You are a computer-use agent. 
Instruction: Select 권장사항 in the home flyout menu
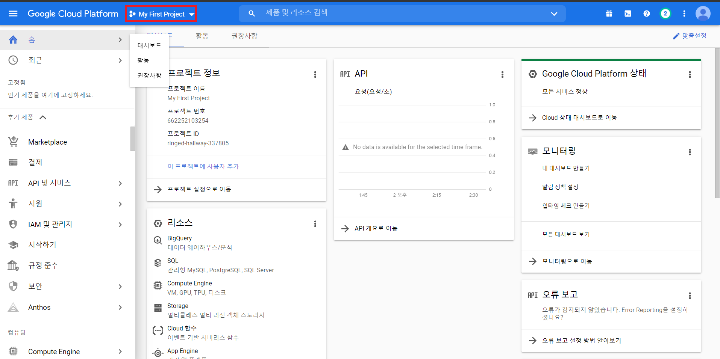pos(149,75)
